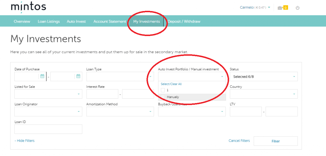Expand the Status dropdown

264,76
